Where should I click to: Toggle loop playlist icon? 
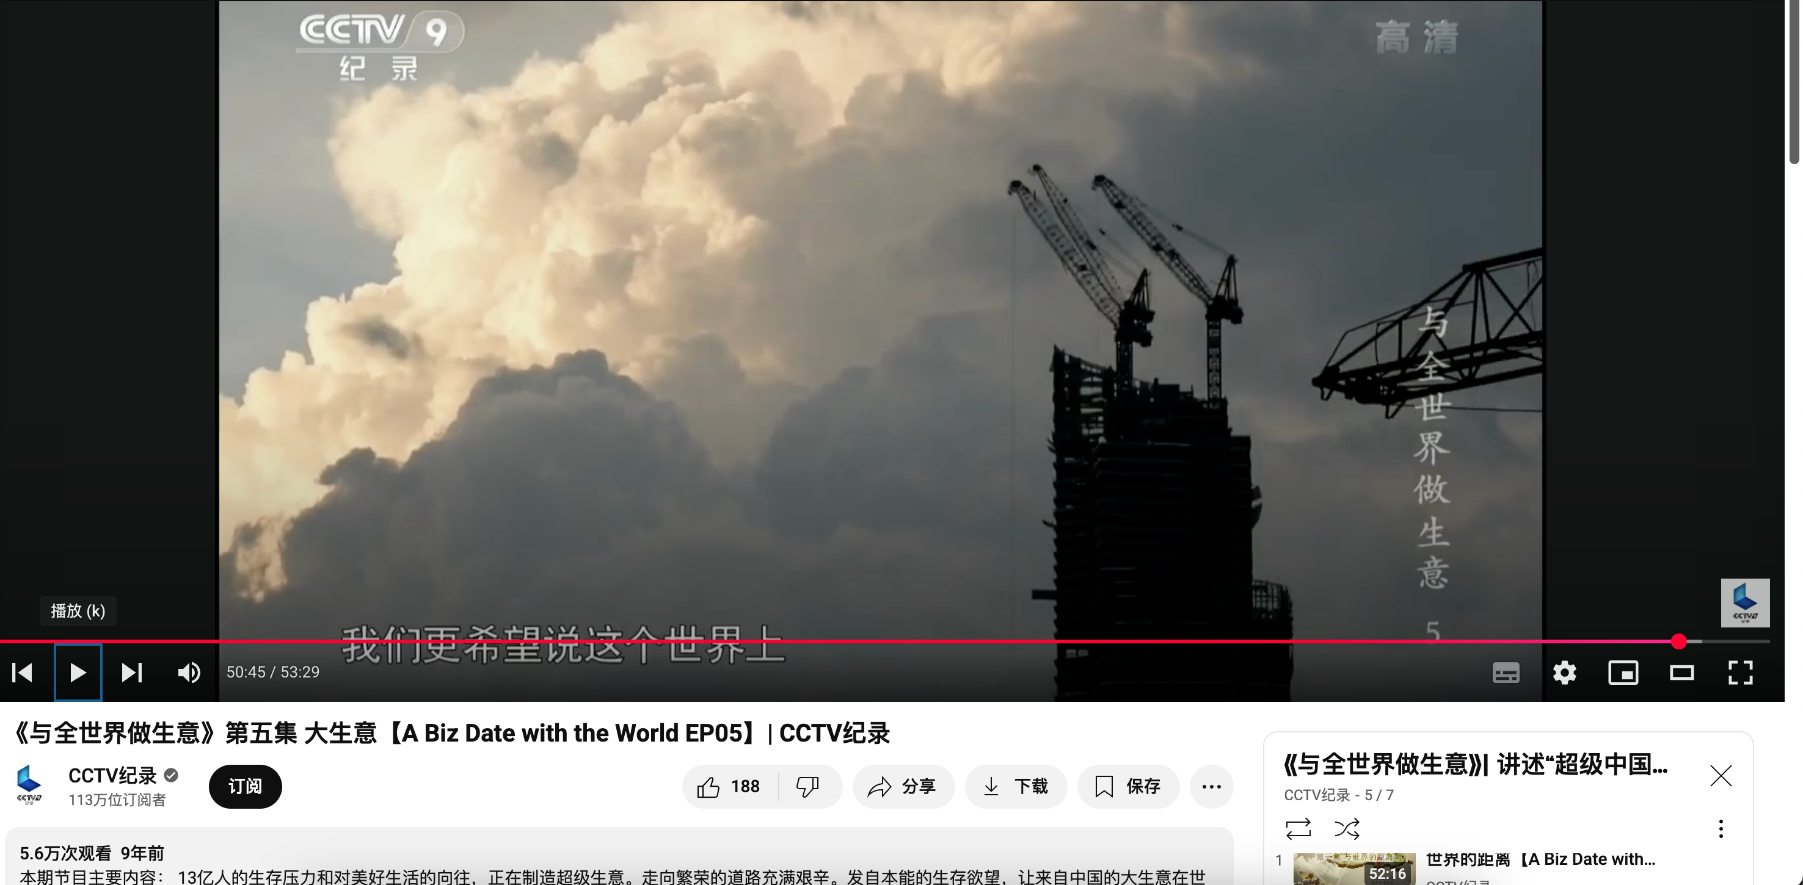[x=1298, y=829]
